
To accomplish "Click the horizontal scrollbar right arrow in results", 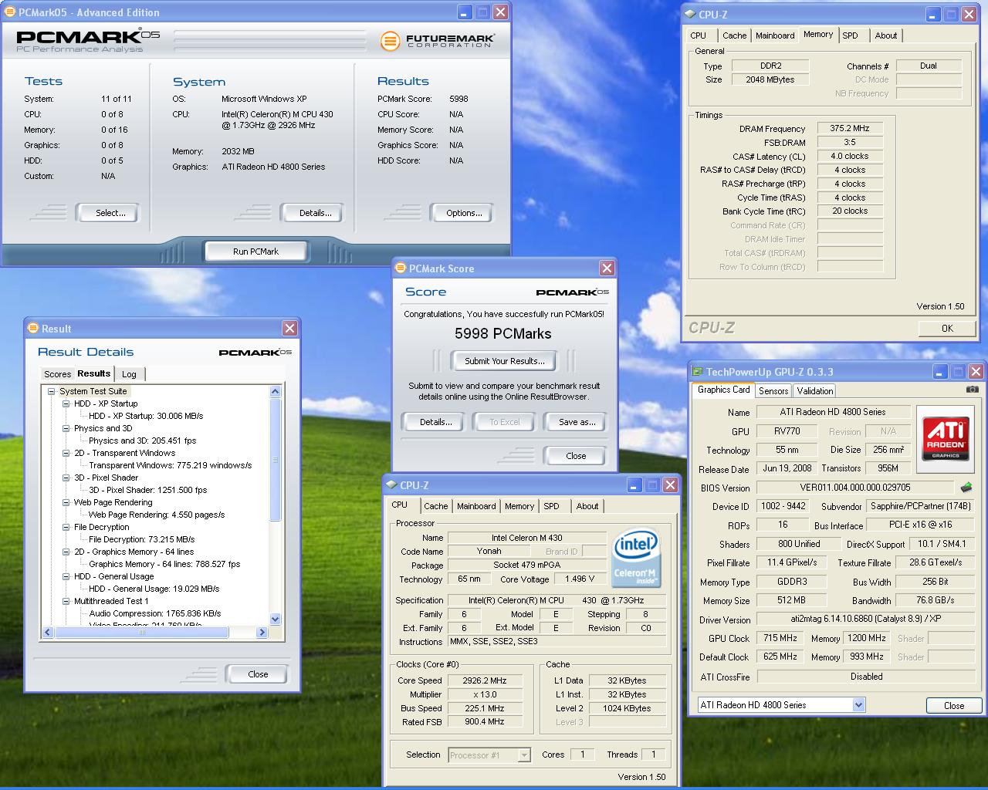I will click(x=262, y=632).
